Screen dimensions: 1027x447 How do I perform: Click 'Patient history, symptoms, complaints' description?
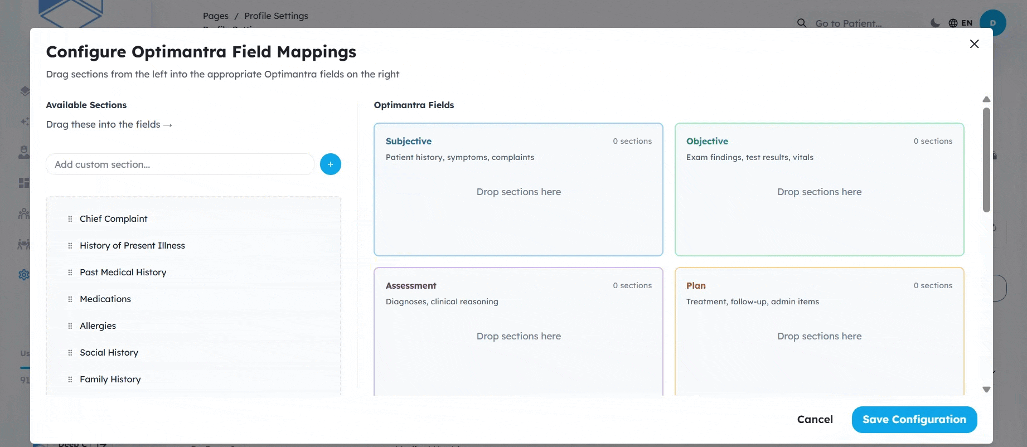460,158
